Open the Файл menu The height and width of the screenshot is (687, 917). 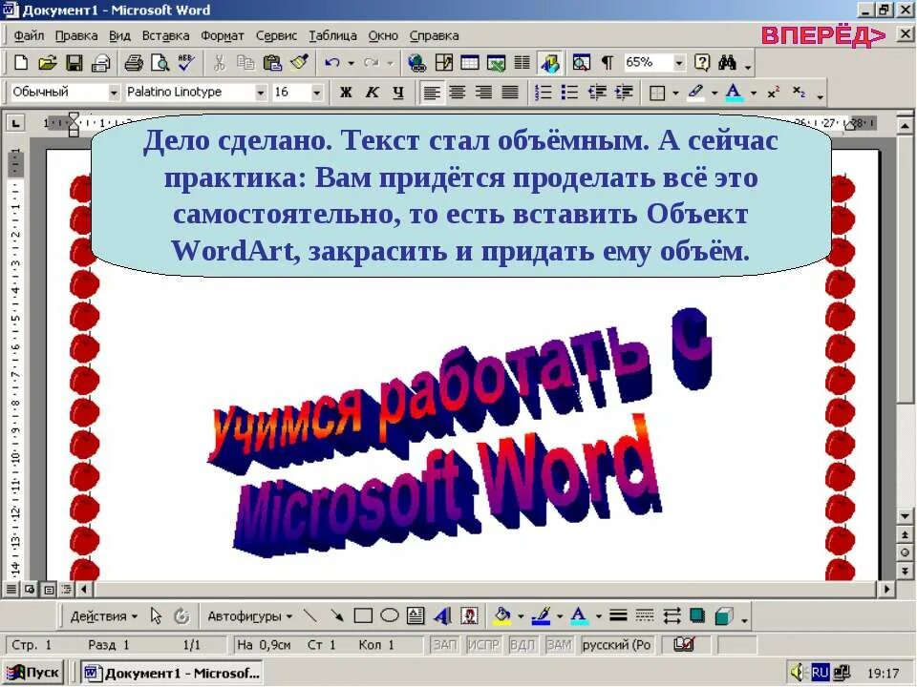(x=29, y=35)
